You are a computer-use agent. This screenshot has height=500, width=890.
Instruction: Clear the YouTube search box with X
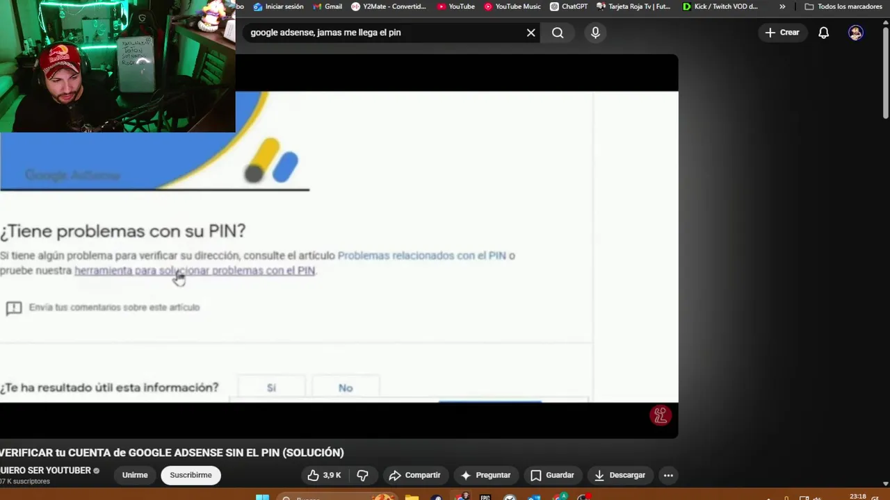coord(531,33)
